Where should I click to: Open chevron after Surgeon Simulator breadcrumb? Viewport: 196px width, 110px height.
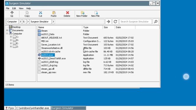coord(53,22)
